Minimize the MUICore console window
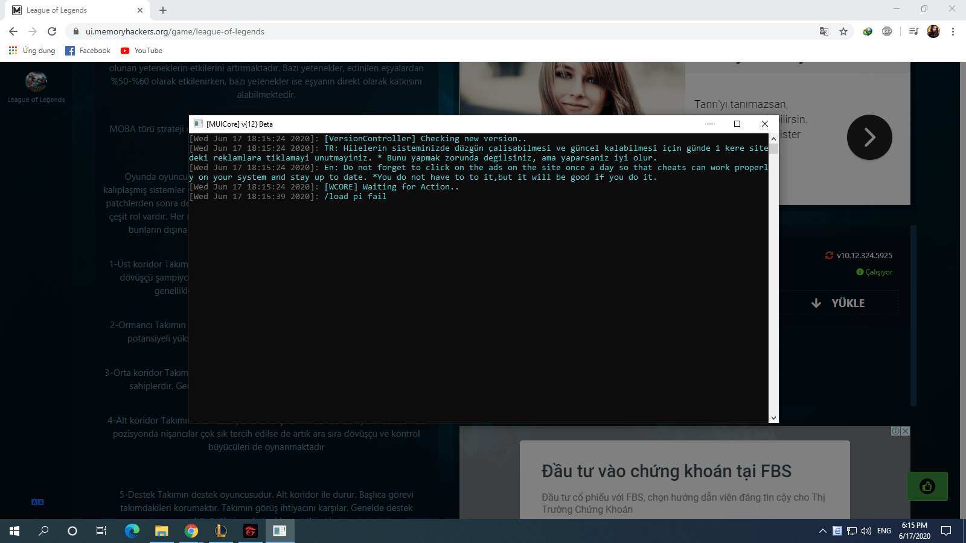This screenshot has width=966, height=543. point(710,124)
